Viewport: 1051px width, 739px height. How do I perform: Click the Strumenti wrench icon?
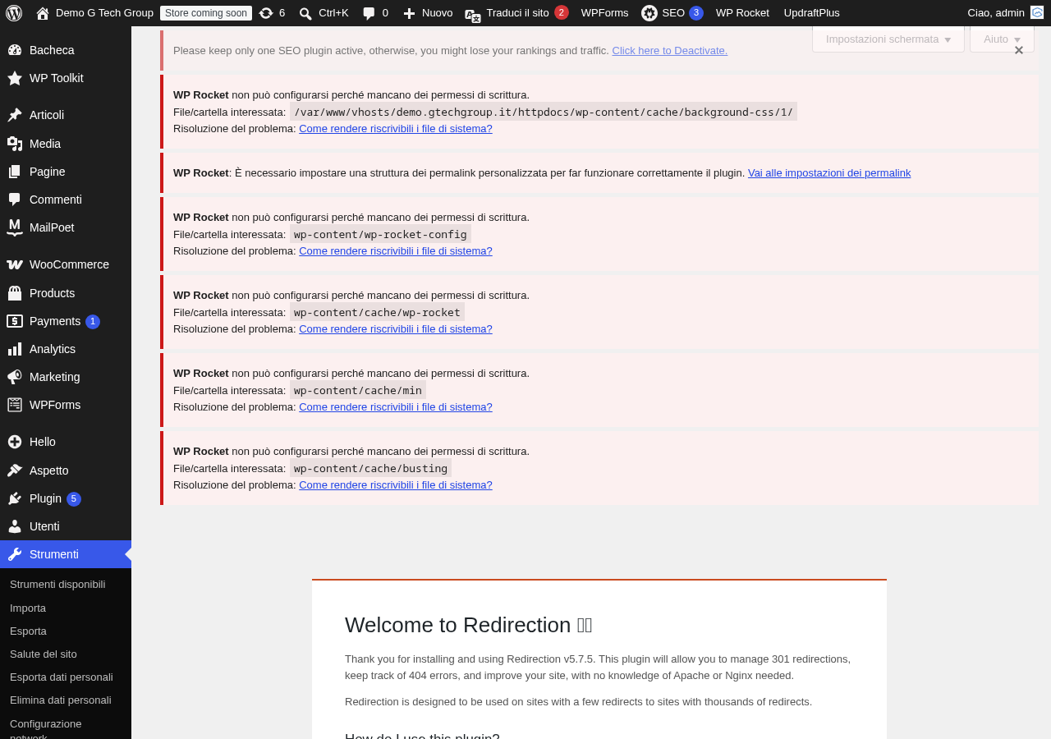pos(15,554)
